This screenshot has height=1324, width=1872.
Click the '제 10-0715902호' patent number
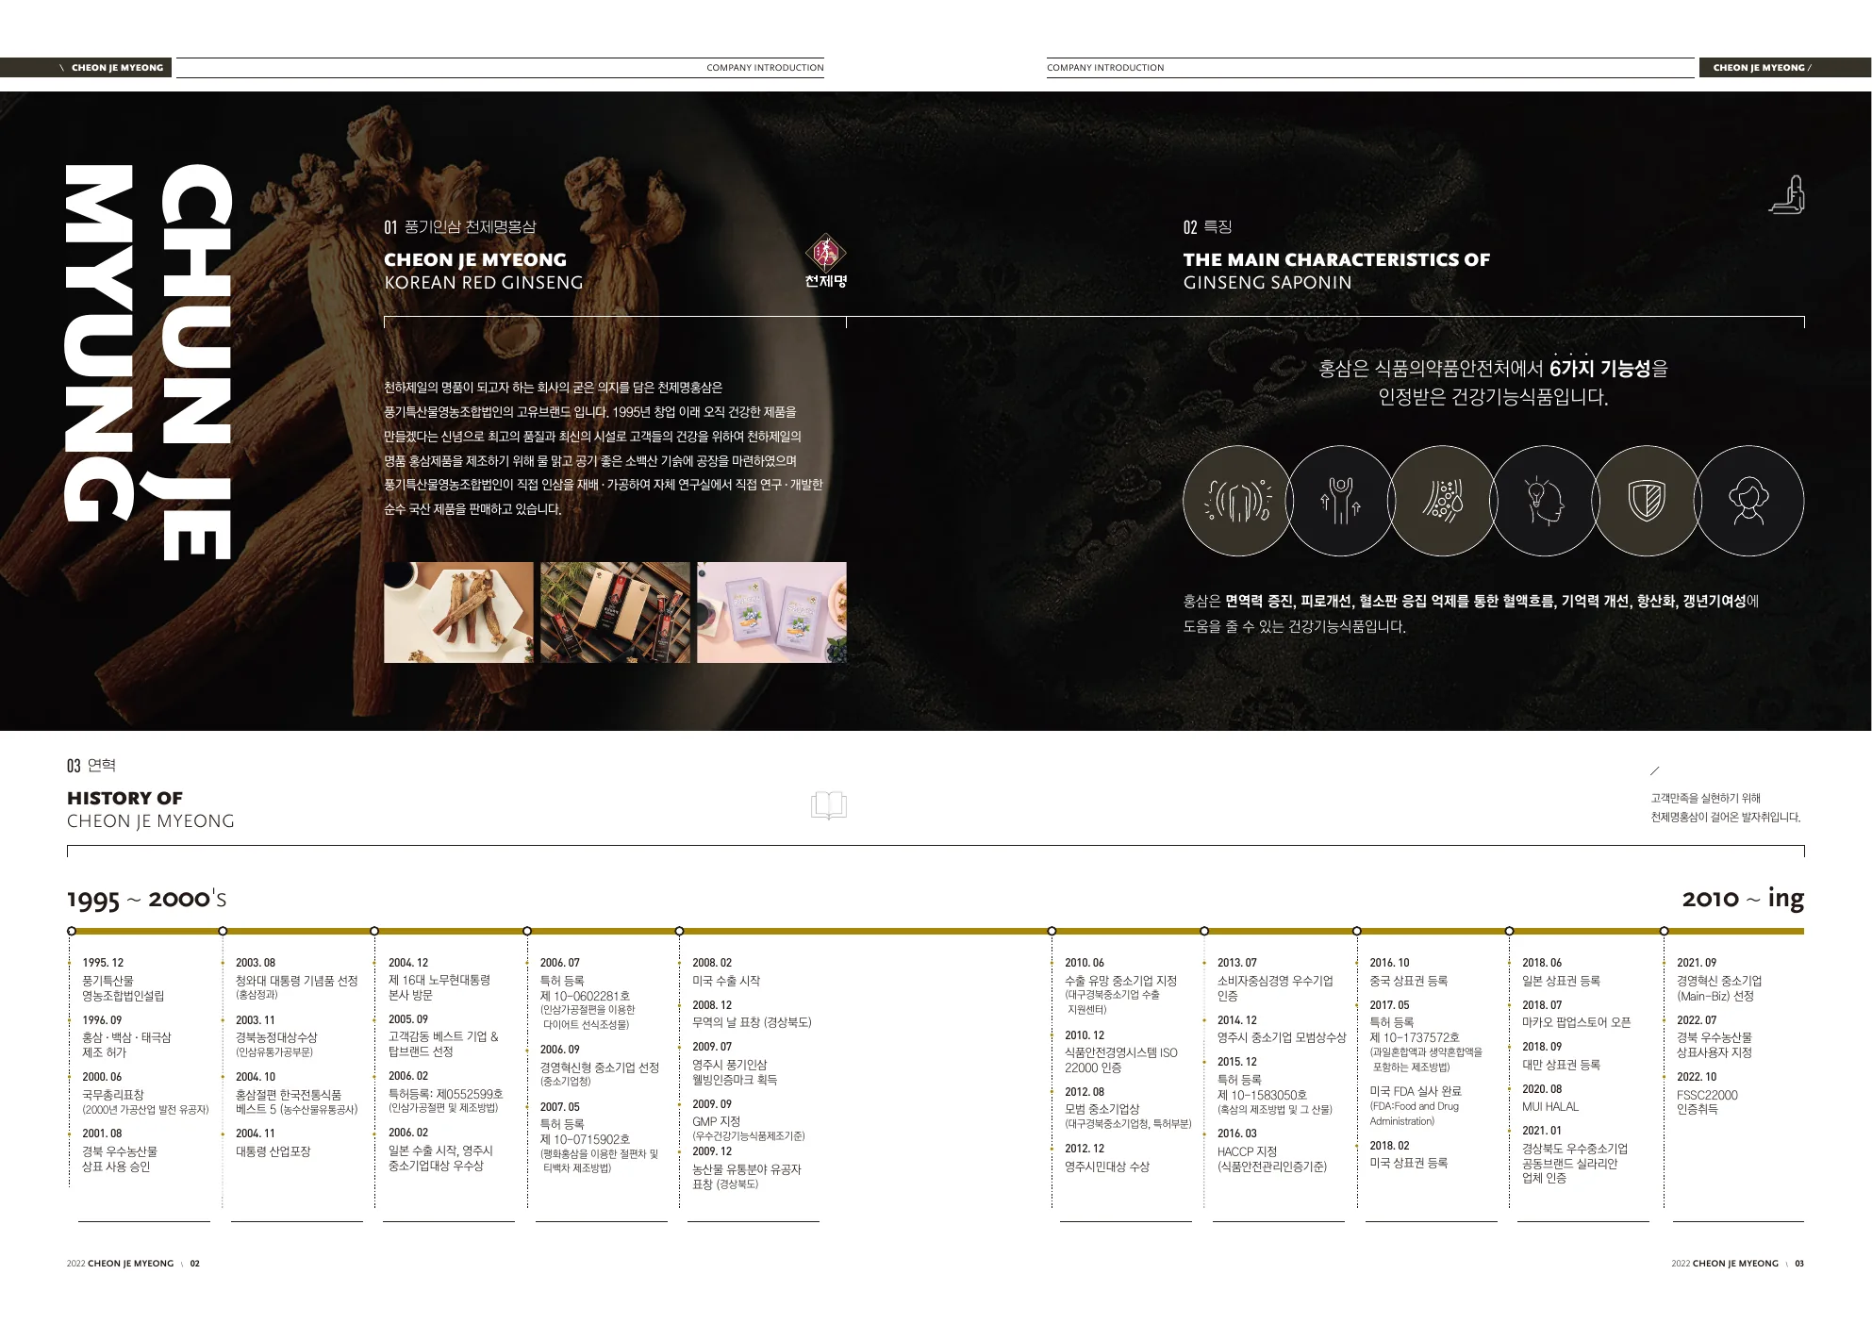click(x=585, y=1139)
